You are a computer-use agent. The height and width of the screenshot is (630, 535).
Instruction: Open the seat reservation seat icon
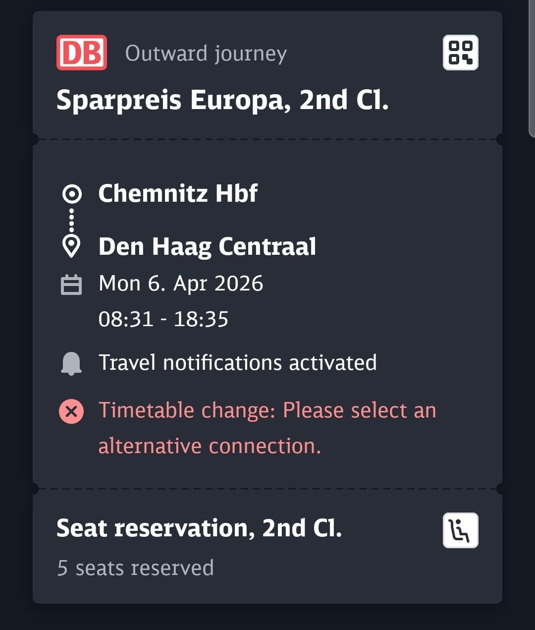(x=460, y=530)
